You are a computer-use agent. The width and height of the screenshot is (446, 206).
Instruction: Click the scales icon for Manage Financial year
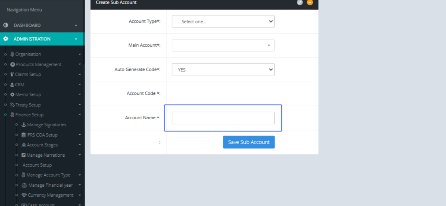click(25, 185)
